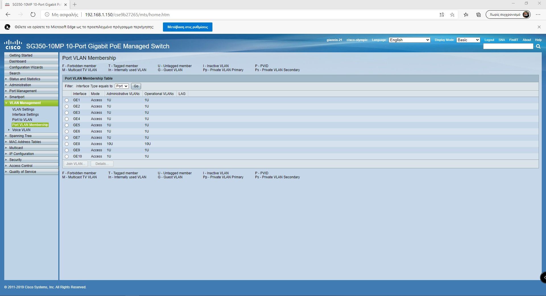The height and width of the screenshot is (296, 546).
Task: Expand Status and Statistics menu
Action: coord(31,79)
